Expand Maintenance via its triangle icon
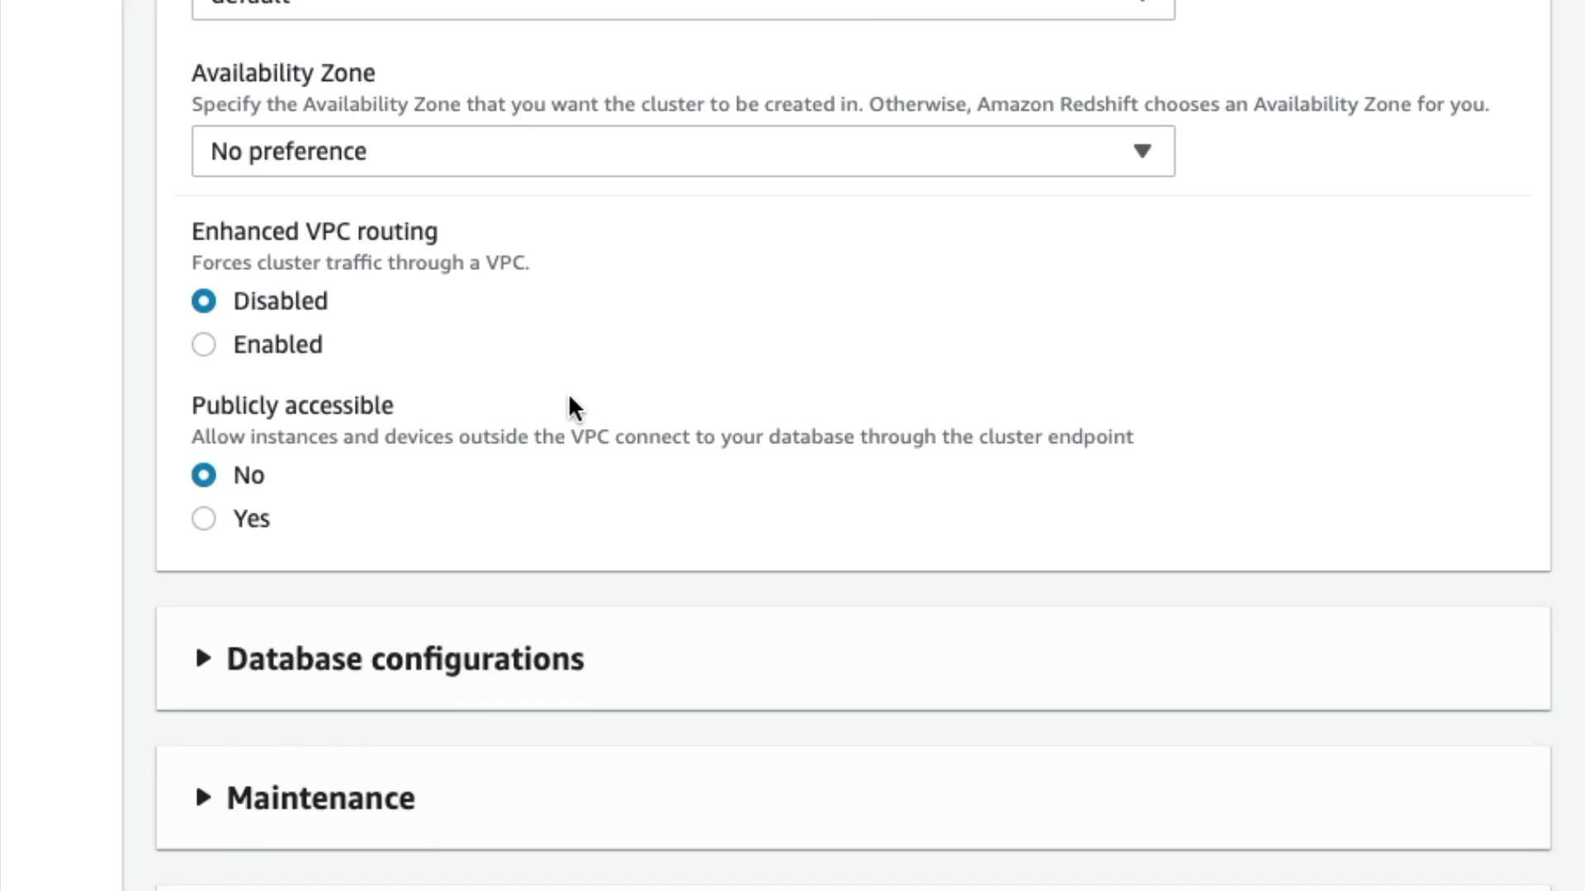The height and width of the screenshot is (891, 1585). tap(203, 797)
